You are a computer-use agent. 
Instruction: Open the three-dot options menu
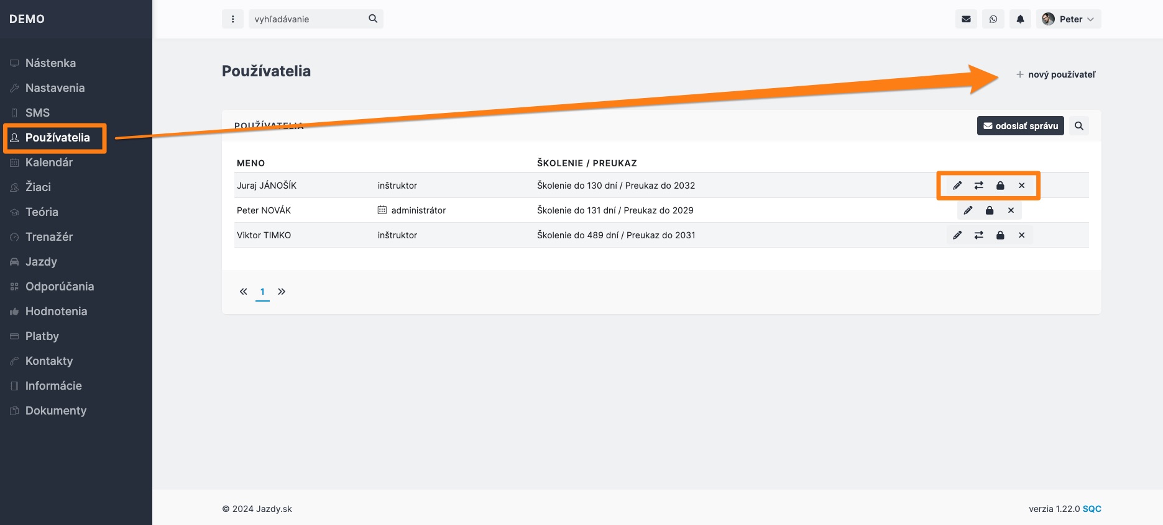click(x=232, y=19)
